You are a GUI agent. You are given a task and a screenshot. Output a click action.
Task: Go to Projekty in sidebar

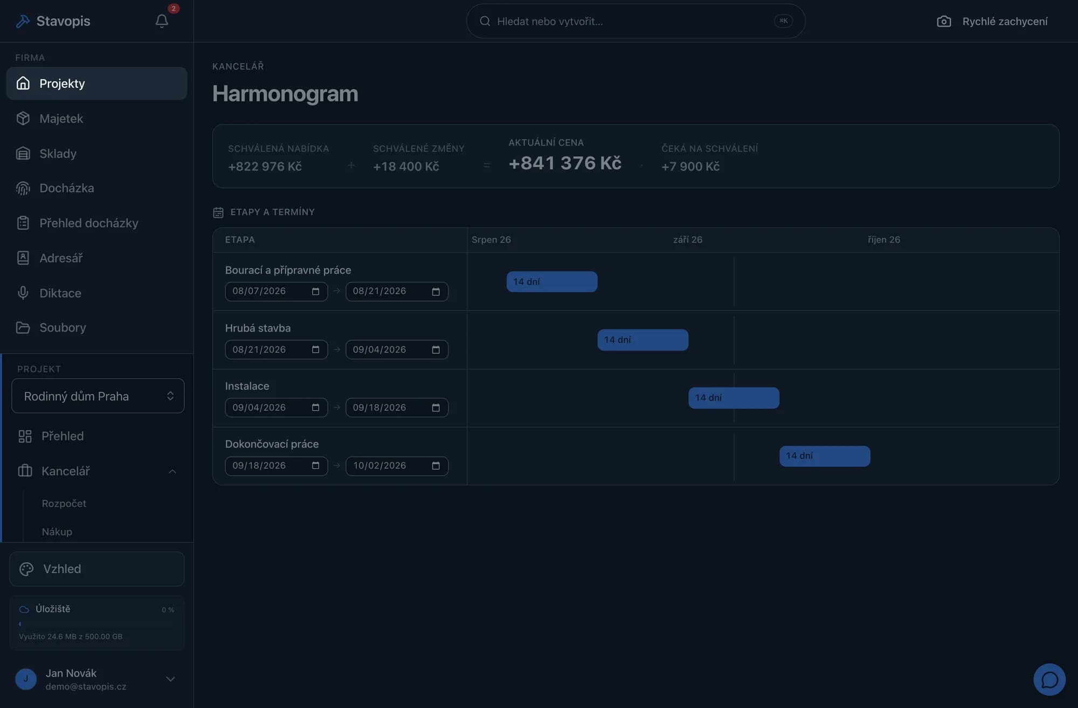[x=96, y=83]
